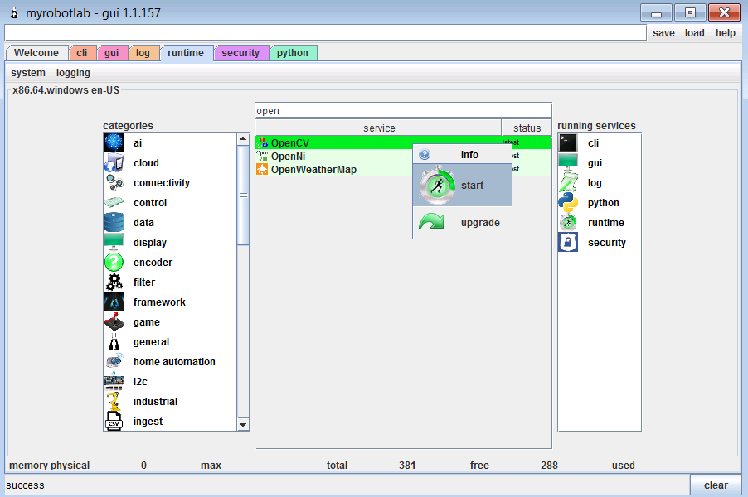Click the python logo in running services
Image resolution: width=748 pixels, height=497 pixels.
point(568,202)
